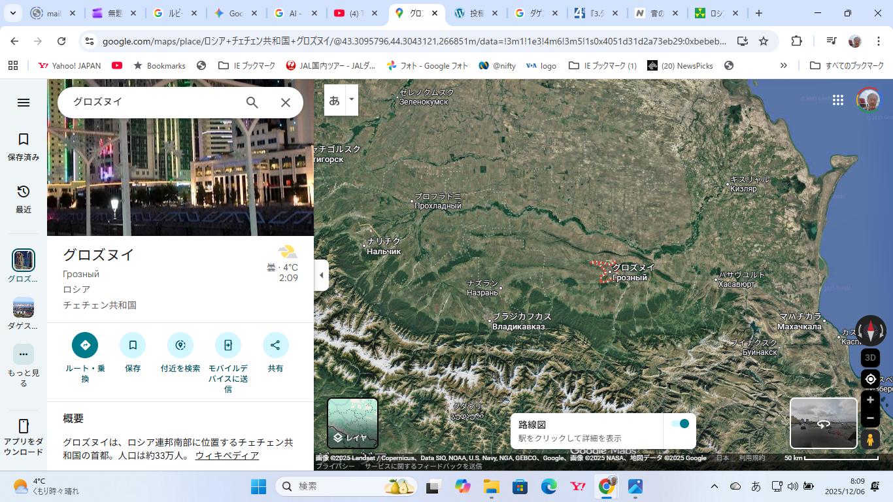Image resolution: width=893 pixels, height=502 pixels.
Task: Collapse the side panel with arrow handle
Action: 321,275
